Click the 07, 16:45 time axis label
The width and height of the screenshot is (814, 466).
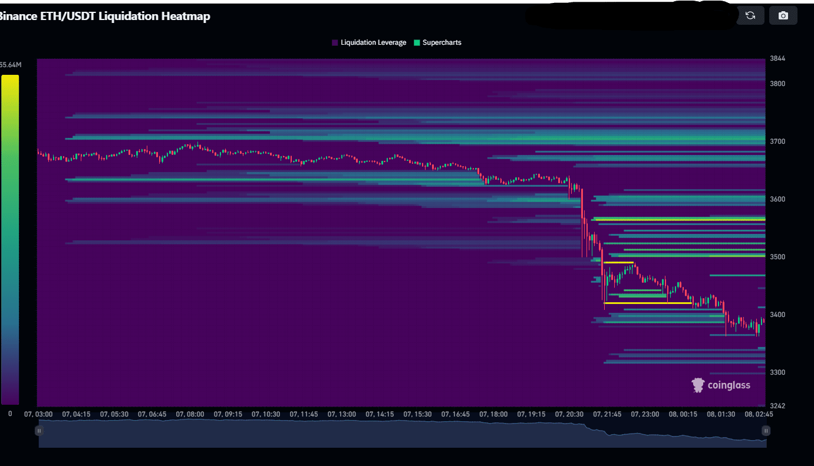tap(456, 414)
